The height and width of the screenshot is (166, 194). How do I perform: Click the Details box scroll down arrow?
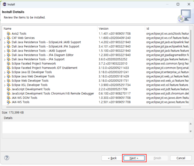point(190,131)
